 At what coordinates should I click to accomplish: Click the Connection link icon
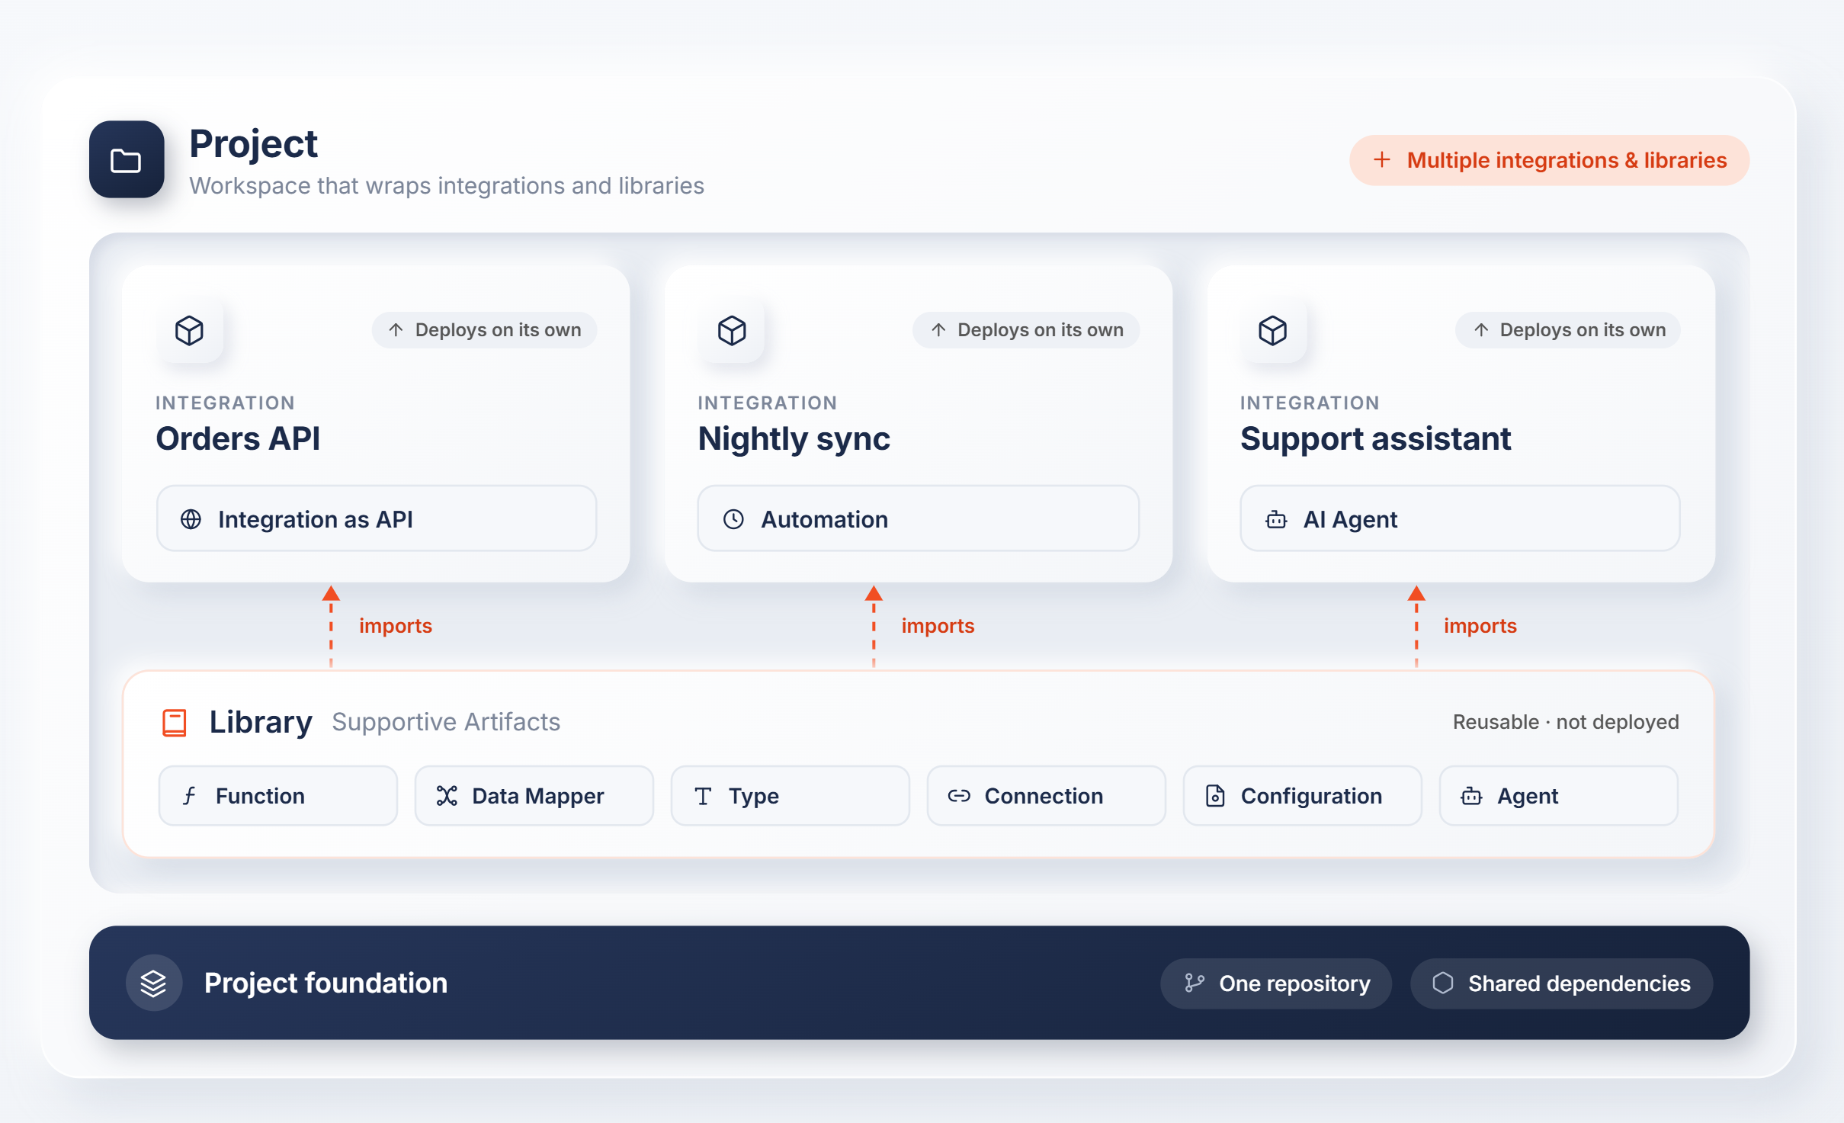(x=959, y=796)
